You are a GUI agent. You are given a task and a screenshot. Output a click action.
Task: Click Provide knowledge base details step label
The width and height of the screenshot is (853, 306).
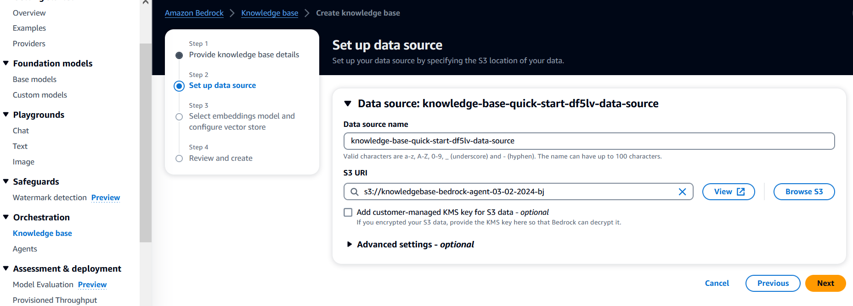coord(244,55)
